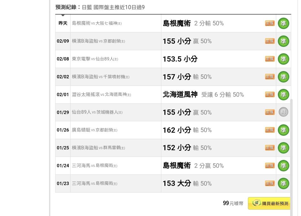Open 島根魔術 vs 大阪七福神 matchup
Screen dimensions: 301x216
pyautogui.click(x=97, y=23)
